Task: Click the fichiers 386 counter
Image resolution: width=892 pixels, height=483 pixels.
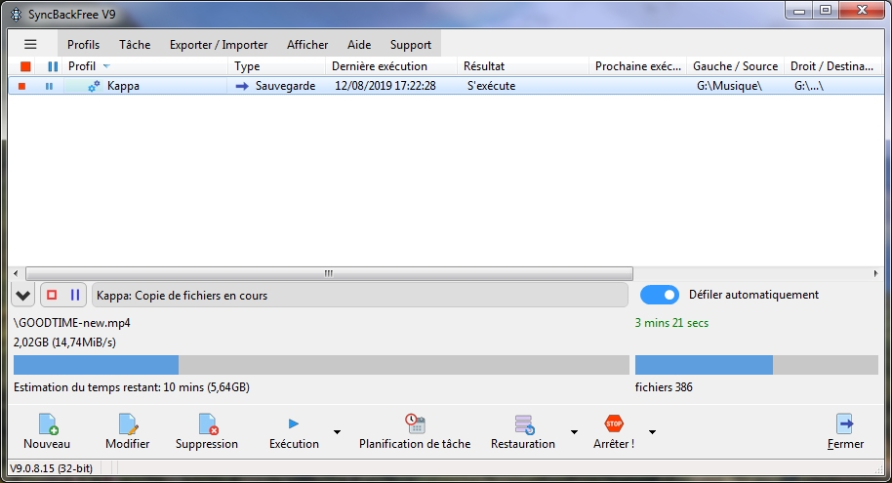Action: point(664,387)
